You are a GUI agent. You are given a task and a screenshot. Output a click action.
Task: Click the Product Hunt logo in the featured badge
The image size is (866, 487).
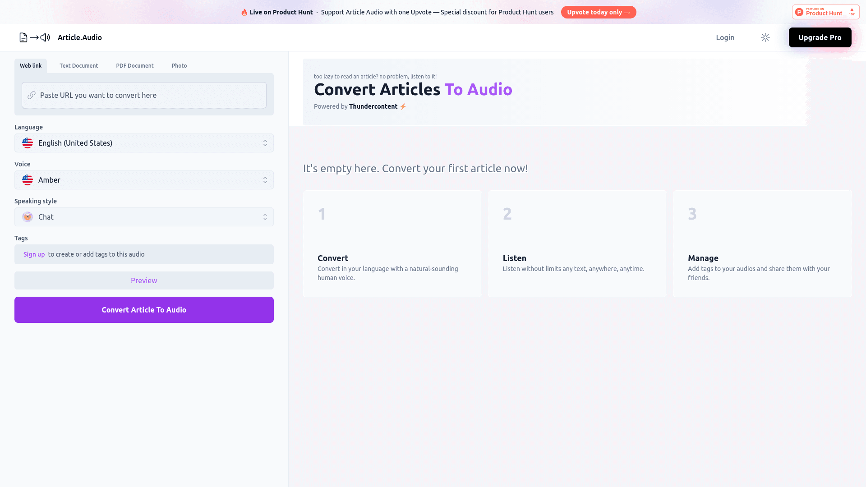799,11
